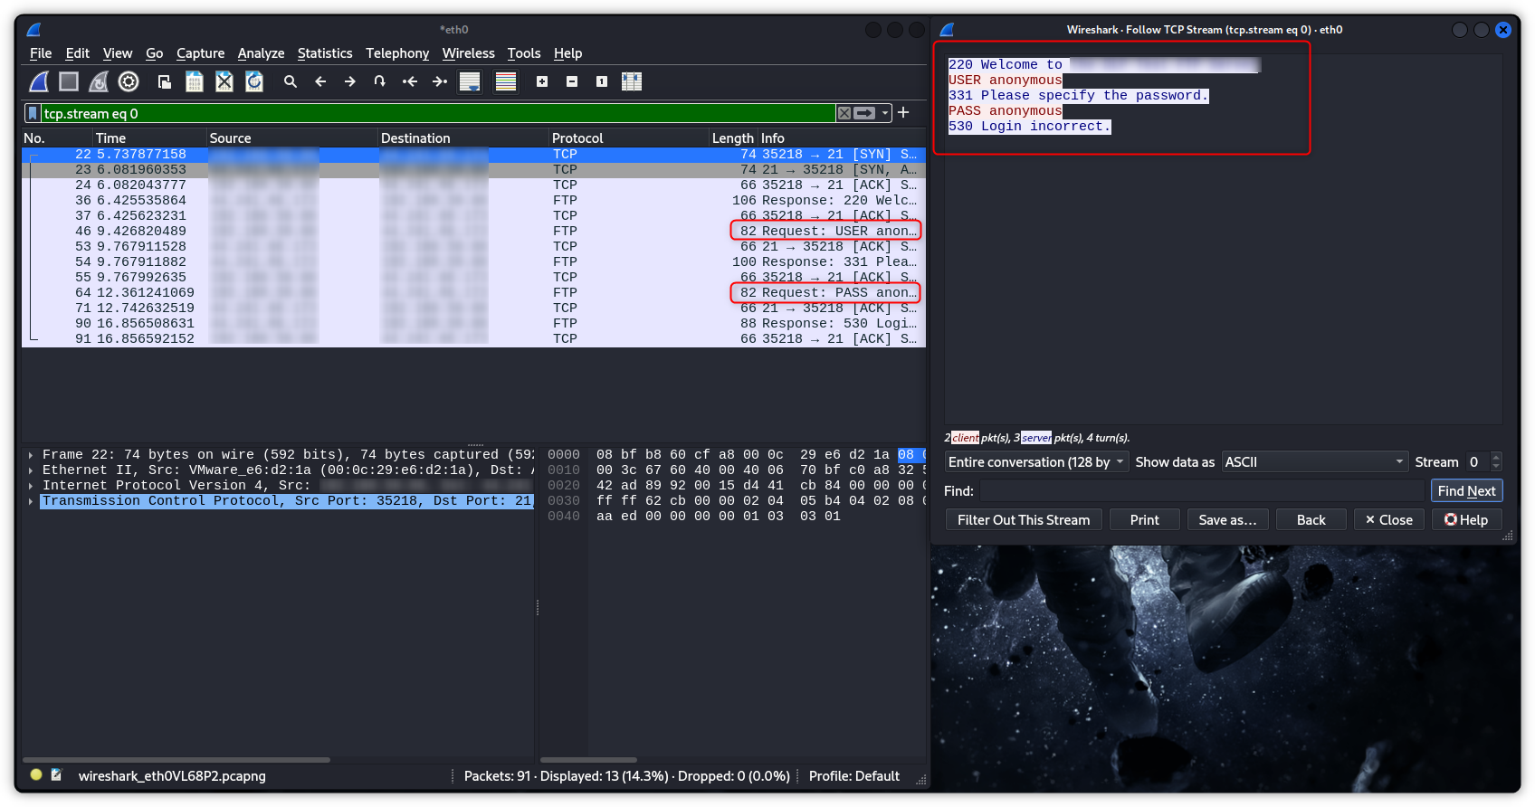Reload the capture file icon
The width and height of the screenshot is (1535, 807).
click(x=254, y=81)
